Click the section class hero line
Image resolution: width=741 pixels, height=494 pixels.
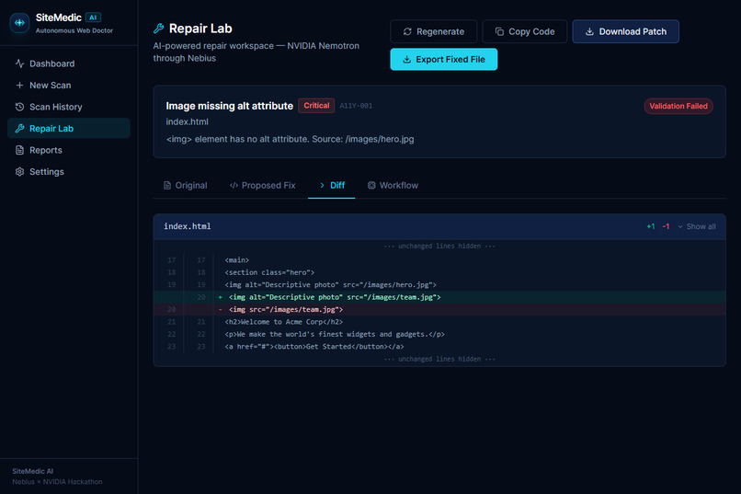pos(439,273)
